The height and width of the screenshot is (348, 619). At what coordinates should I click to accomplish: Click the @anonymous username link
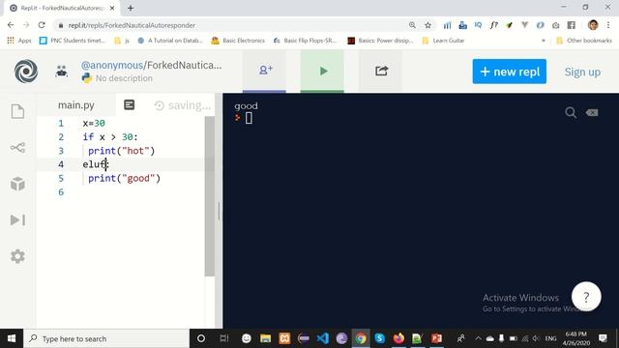click(112, 65)
